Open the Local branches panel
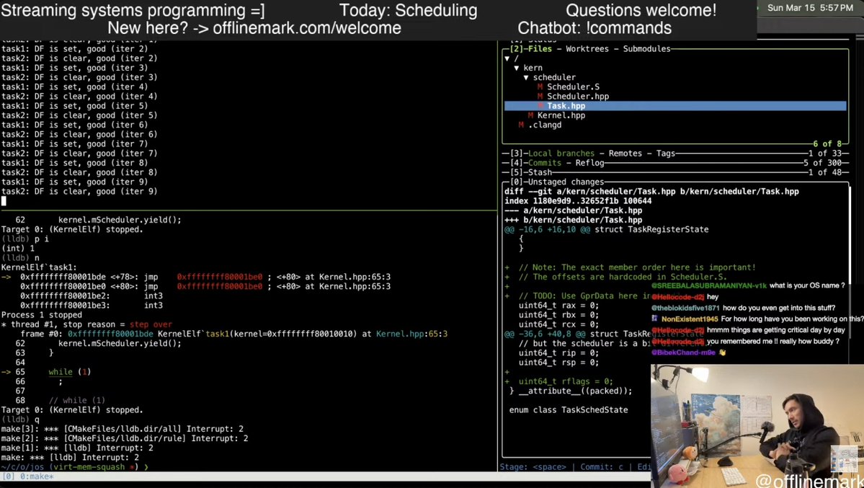864x488 pixels. coord(561,154)
